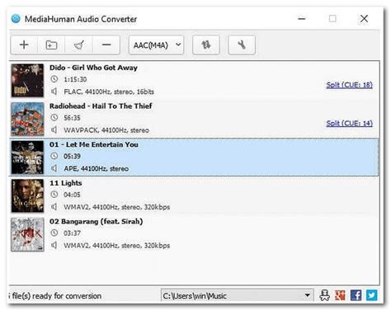Click the 11 Lights cover thumbnail
Screen dimensions: 391x311
coord(27,196)
